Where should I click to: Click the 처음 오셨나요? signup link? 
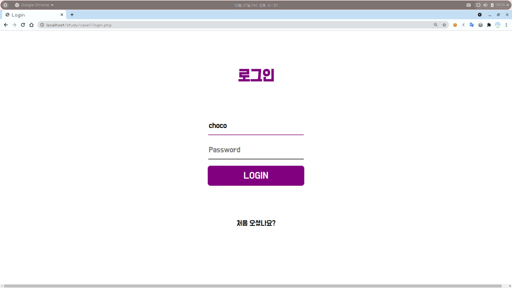tap(256, 223)
